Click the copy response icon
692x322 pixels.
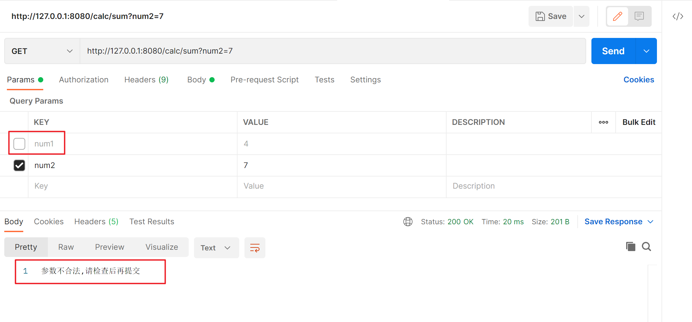(x=630, y=246)
